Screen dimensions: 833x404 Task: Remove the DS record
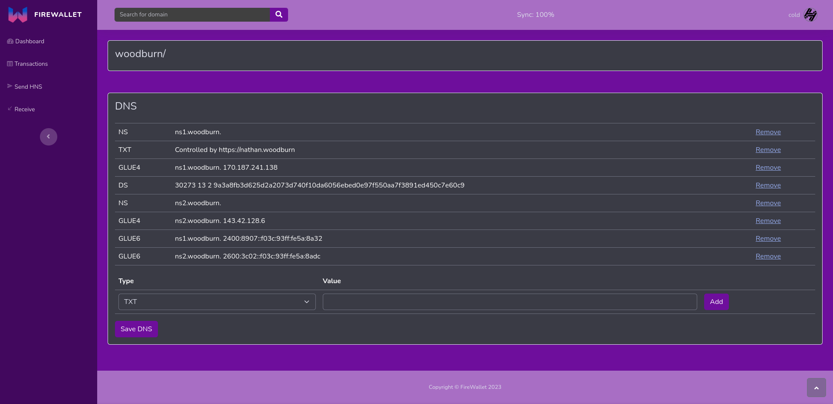point(768,185)
